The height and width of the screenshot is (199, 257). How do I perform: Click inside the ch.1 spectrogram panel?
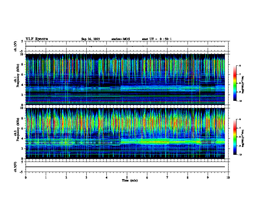125,79
